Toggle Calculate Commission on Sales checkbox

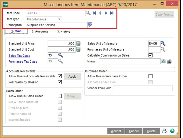point(150,55)
